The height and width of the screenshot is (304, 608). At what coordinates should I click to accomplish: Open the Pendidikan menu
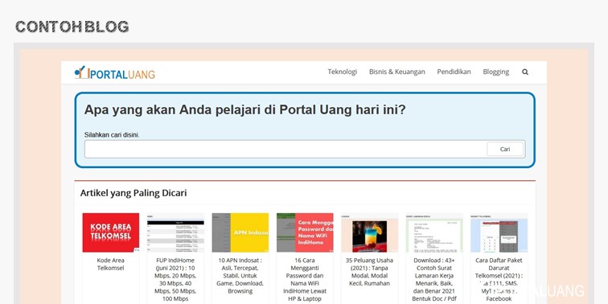[x=454, y=72]
